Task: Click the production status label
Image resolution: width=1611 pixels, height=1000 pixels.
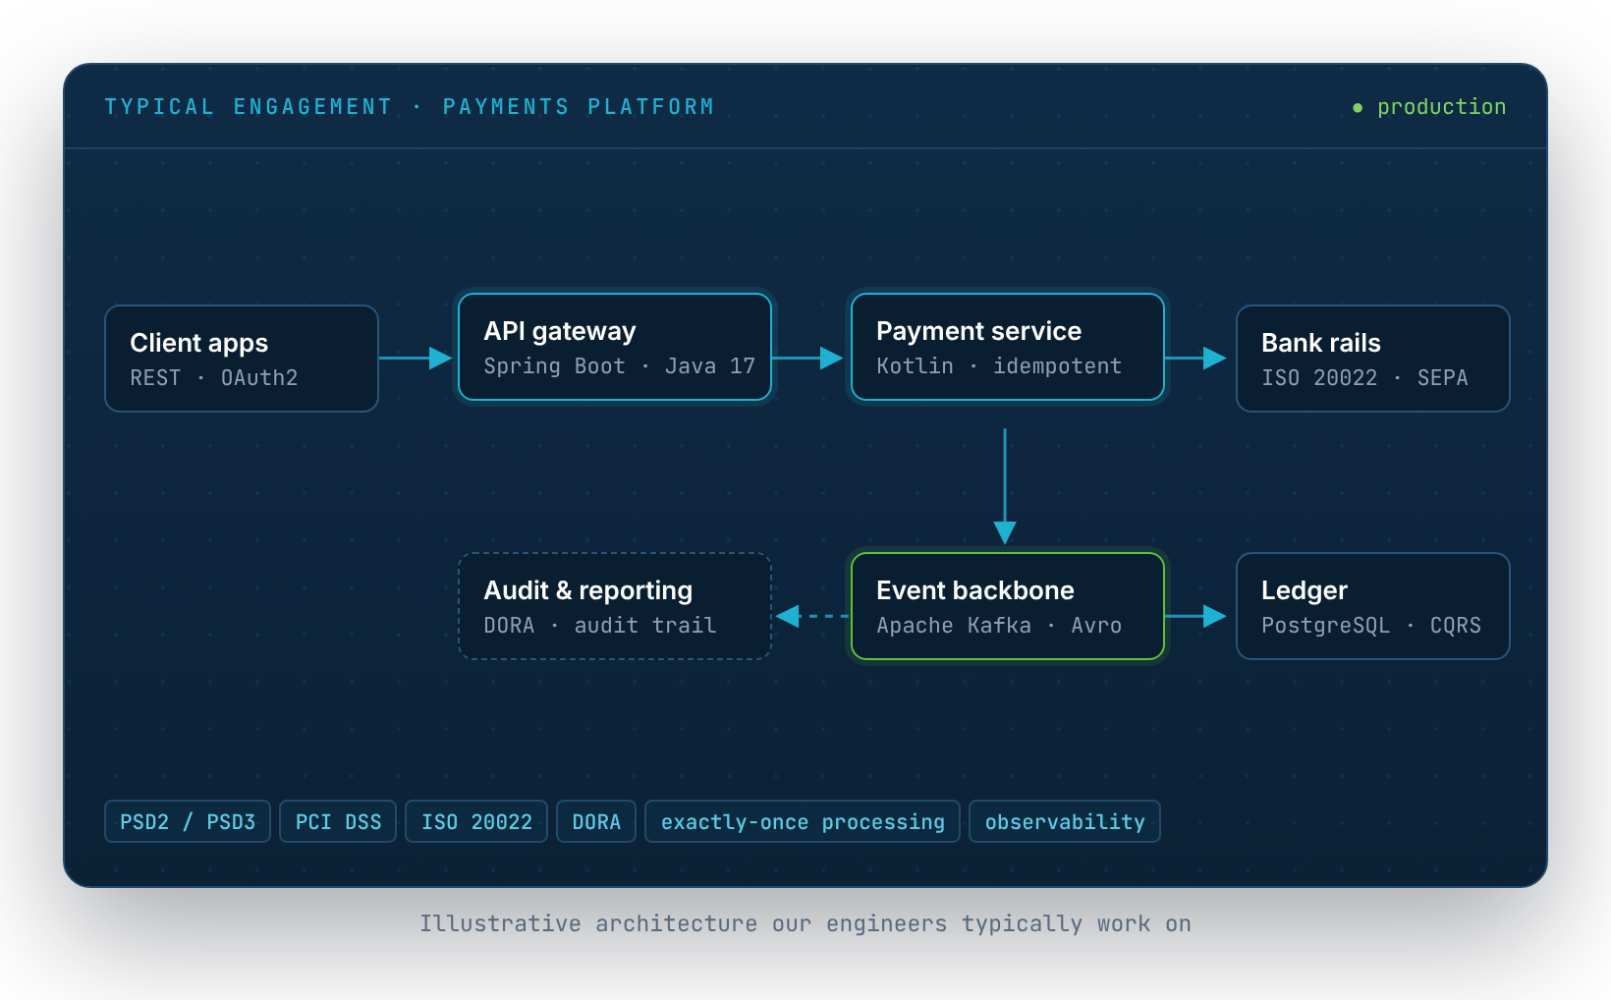Action: 1441,107
